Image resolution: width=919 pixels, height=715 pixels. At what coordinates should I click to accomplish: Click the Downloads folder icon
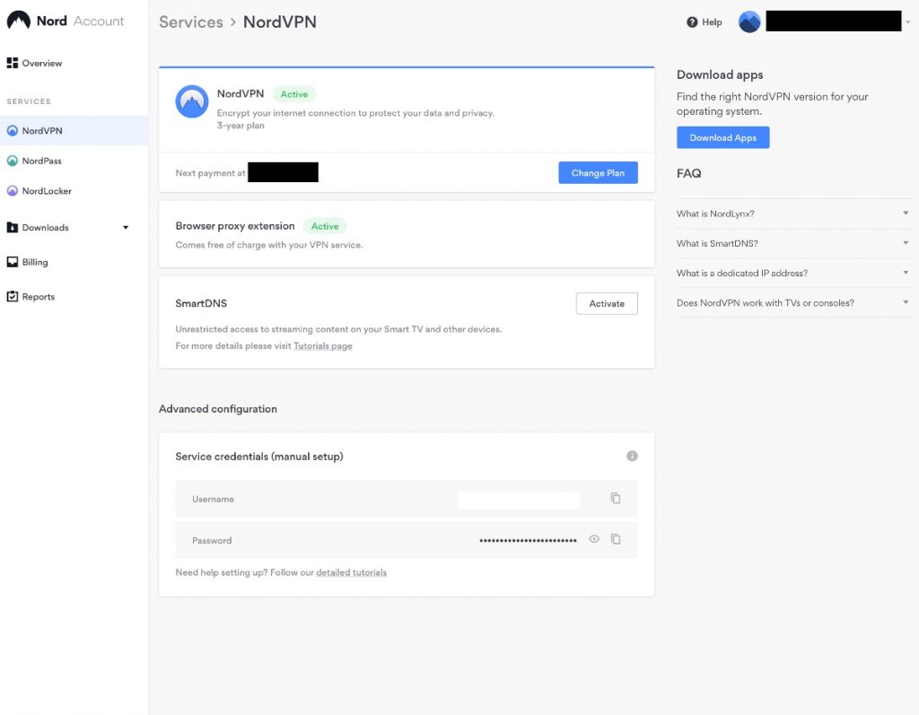coord(13,227)
